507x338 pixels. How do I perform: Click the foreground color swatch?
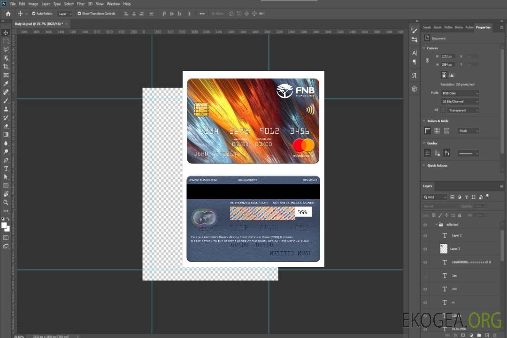(4, 226)
